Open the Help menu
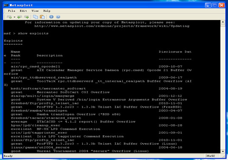Viewport: 228px width, 160px height. [x=47, y=11]
